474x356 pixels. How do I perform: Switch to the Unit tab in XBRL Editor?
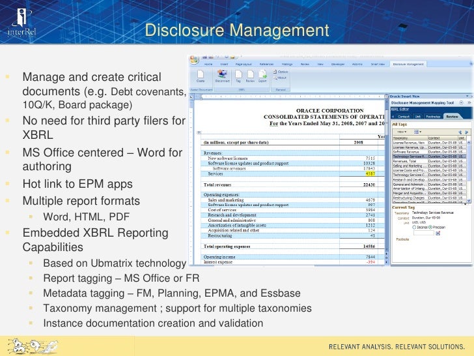(x=418, y=117)
